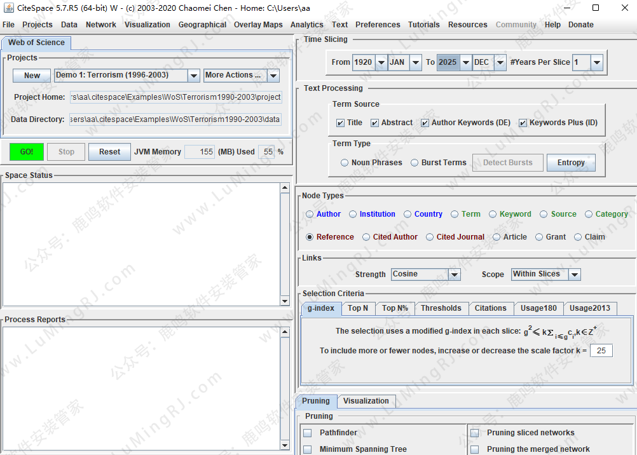Enable Pathfinder pruning checkbox
The image size is (637, 455).
coord(308,433)
